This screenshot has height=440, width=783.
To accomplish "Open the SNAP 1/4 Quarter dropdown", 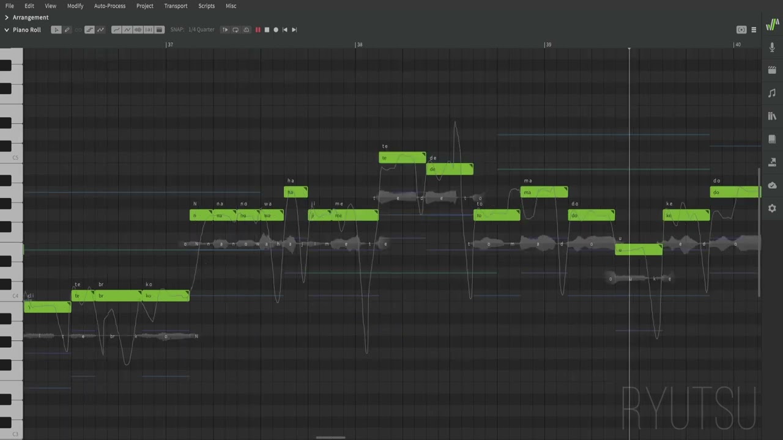I will tap(201, 29).
